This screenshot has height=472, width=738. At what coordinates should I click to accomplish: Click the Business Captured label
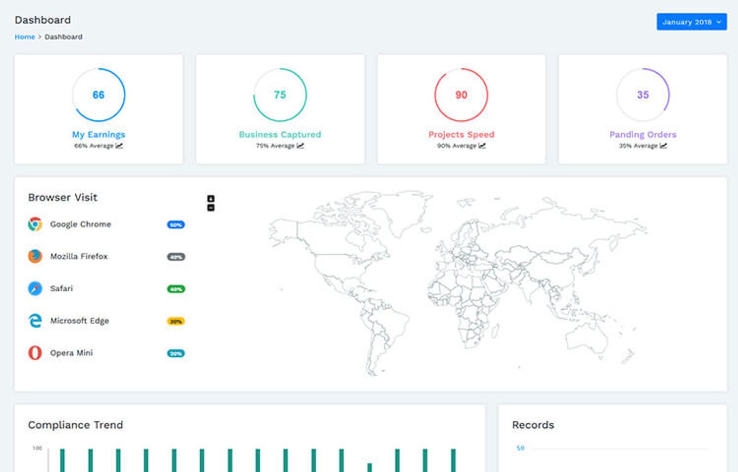280,135
